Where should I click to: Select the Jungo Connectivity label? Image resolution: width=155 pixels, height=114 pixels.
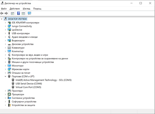coord(22,26)
